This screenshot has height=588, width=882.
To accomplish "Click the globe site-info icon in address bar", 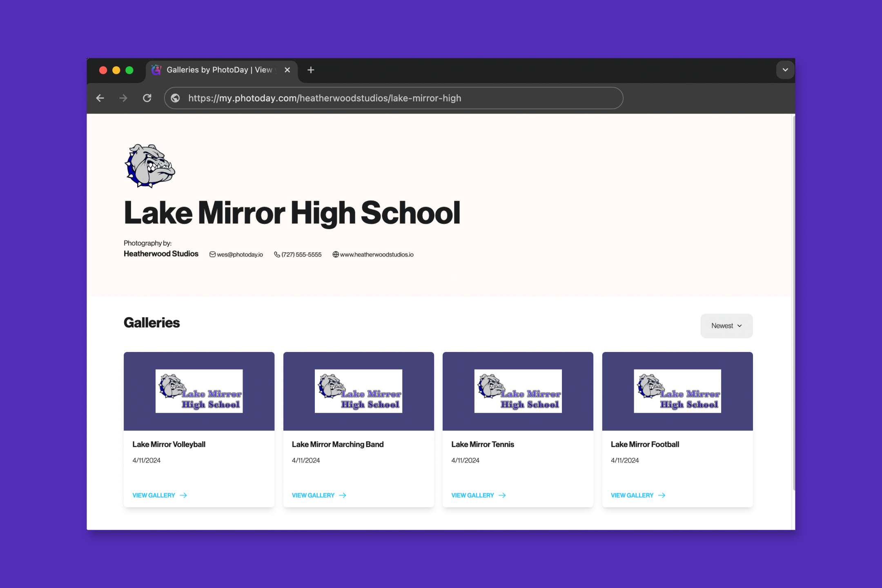I will (x=175, y=98).
